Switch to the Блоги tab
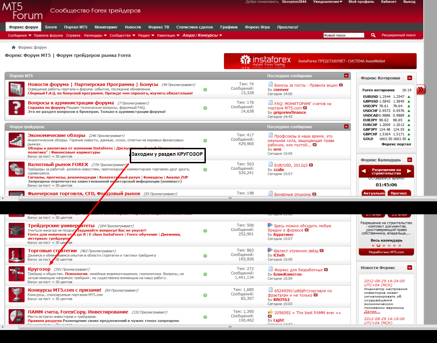The width and height of the screenshot is (437, 343). click(51, 27)
